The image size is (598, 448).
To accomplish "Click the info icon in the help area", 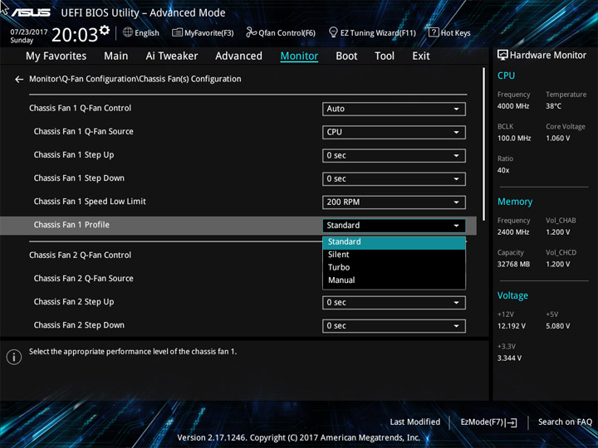I will (14, 357).
